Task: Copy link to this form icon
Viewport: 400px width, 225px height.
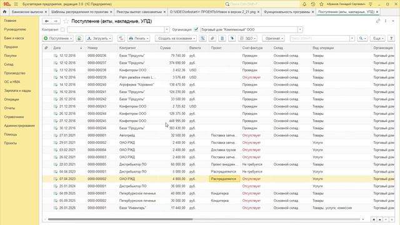Action: [x=377, y=21]
